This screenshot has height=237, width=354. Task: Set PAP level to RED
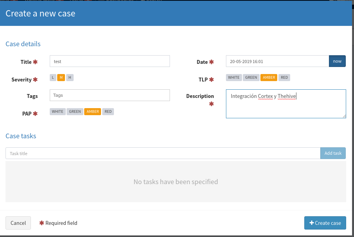[108, 111]
